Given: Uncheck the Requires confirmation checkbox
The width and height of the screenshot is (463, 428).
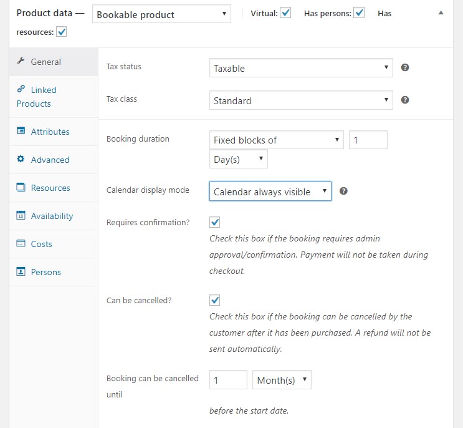Looking at the screenshot, I should click(x=214, y=222).
